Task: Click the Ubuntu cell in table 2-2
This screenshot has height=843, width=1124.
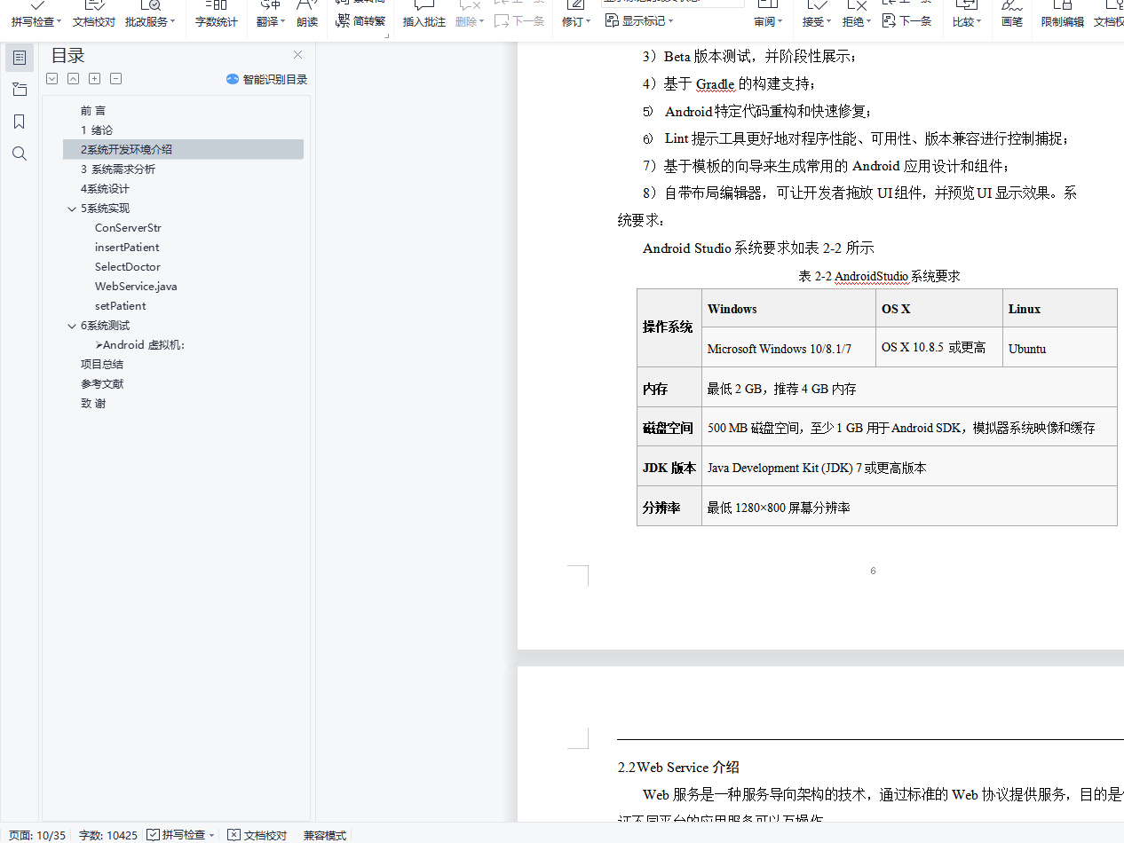Action: 1059,348
